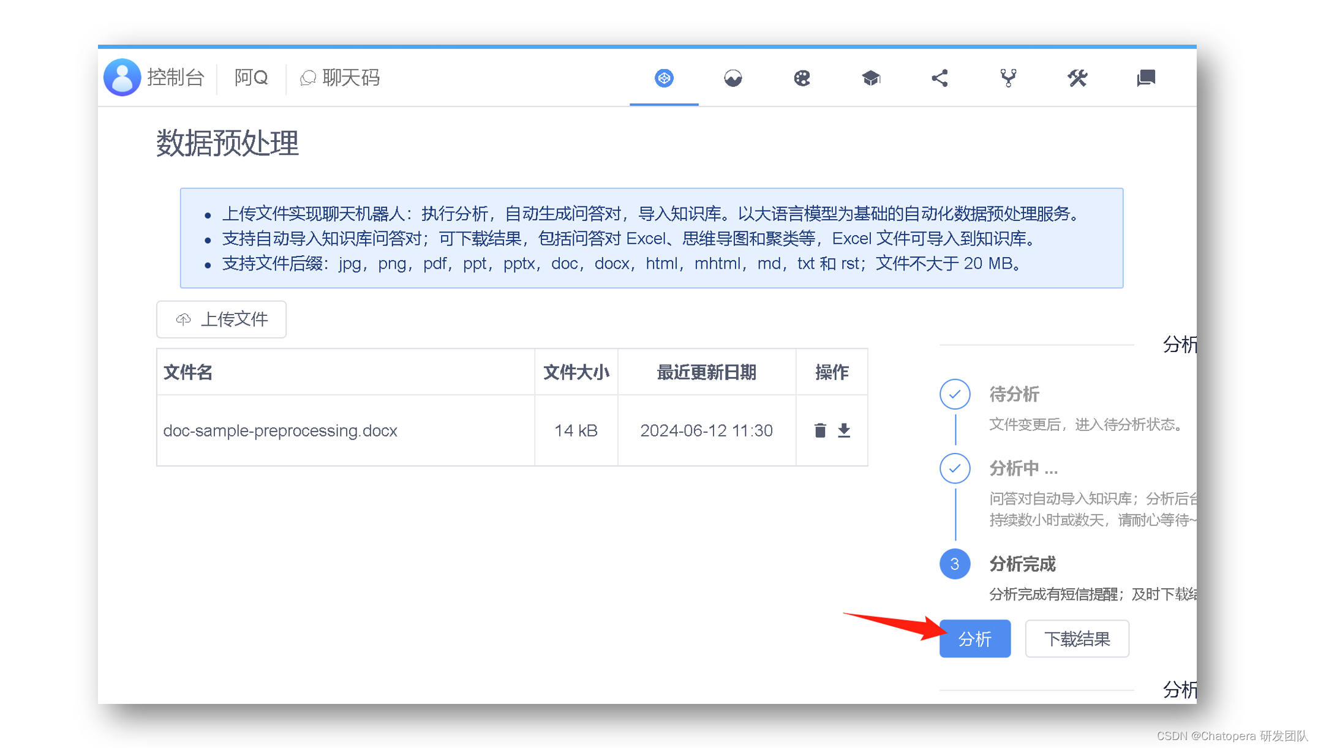Click the fork branch icon
This screenshot has height=748, width=1318.
pyautogui.click(x=1008, y=78)
